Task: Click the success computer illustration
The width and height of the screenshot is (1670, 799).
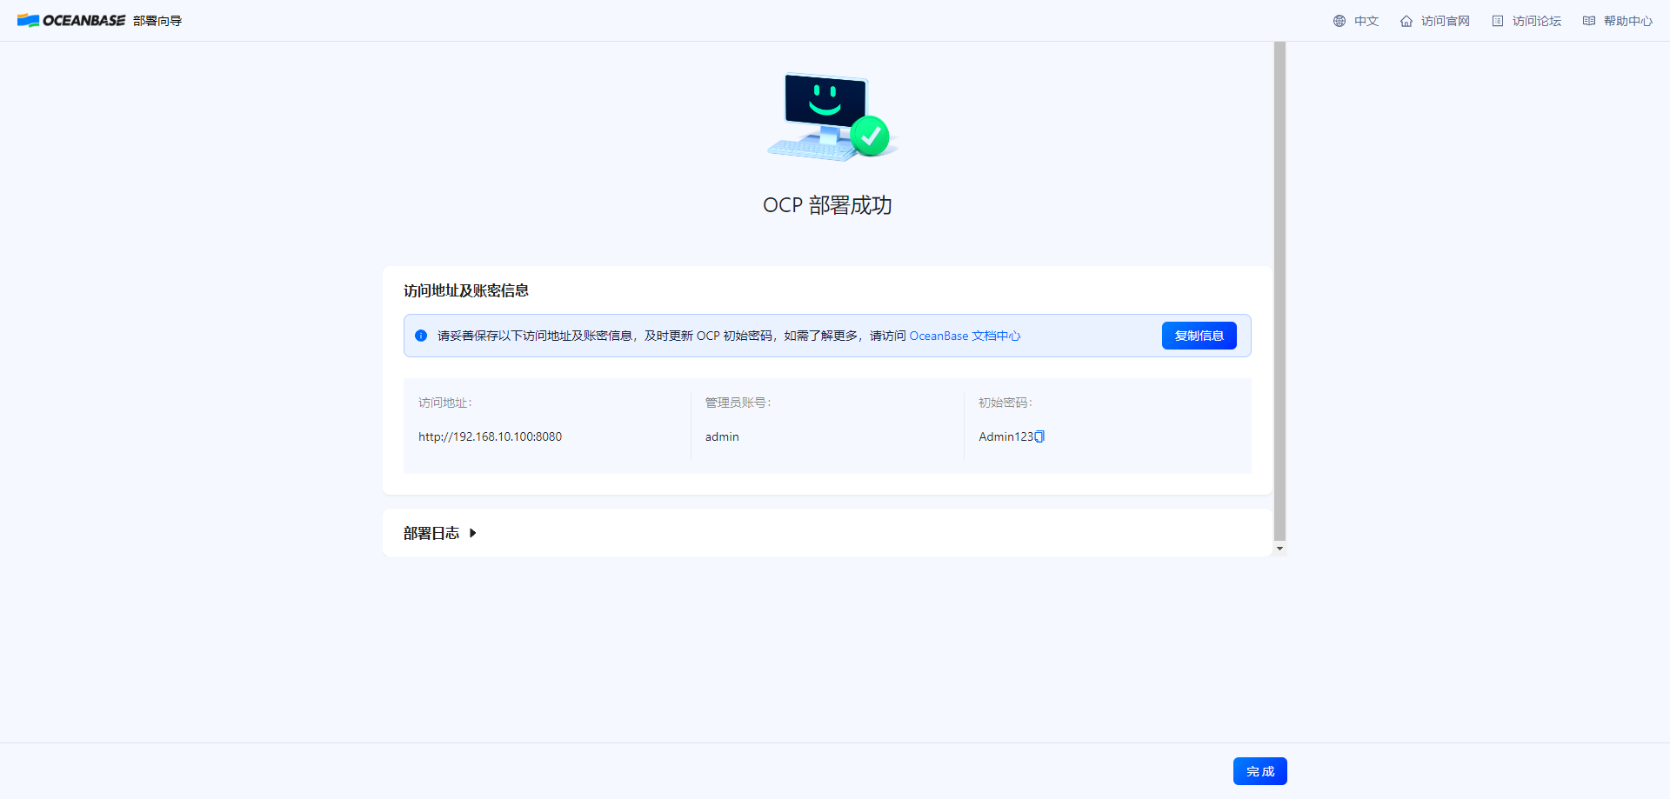Action: [x=832, y=117]
